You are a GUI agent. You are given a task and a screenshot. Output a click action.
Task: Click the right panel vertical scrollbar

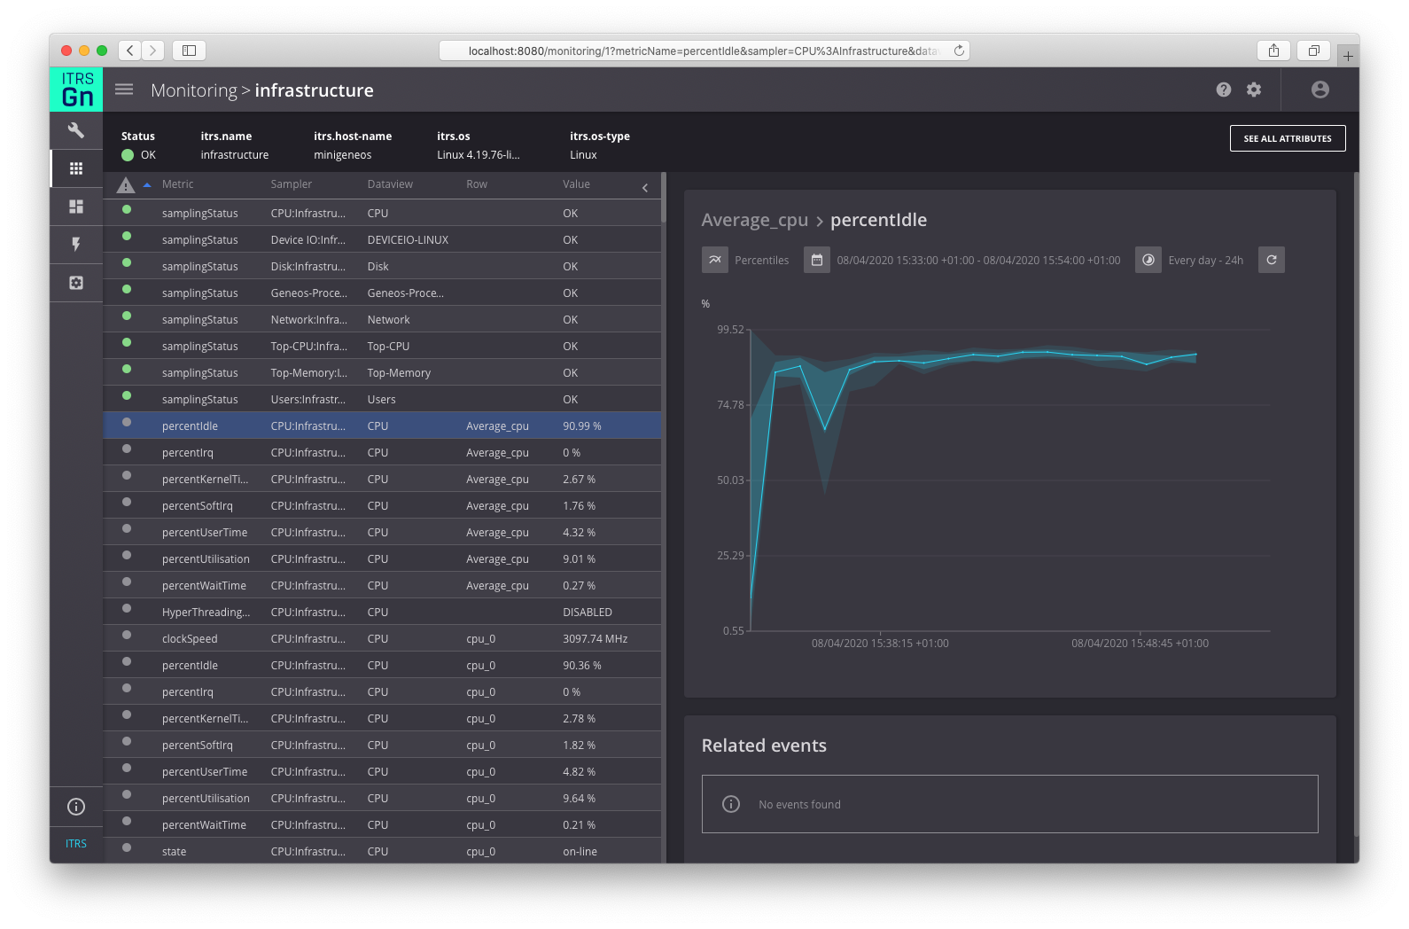click(1356, 505)
